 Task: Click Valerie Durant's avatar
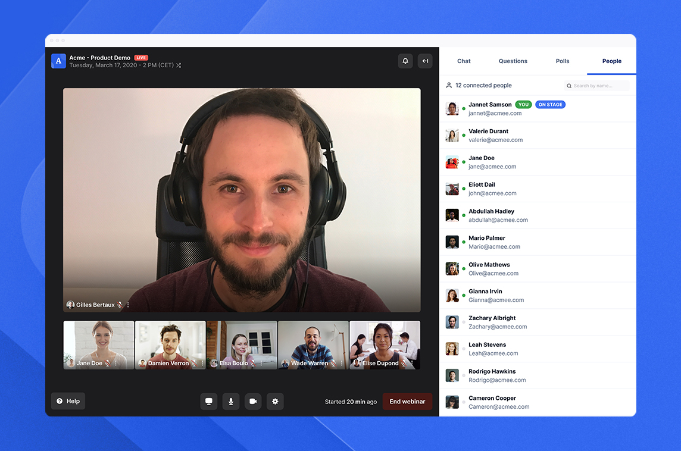[452, 136]
